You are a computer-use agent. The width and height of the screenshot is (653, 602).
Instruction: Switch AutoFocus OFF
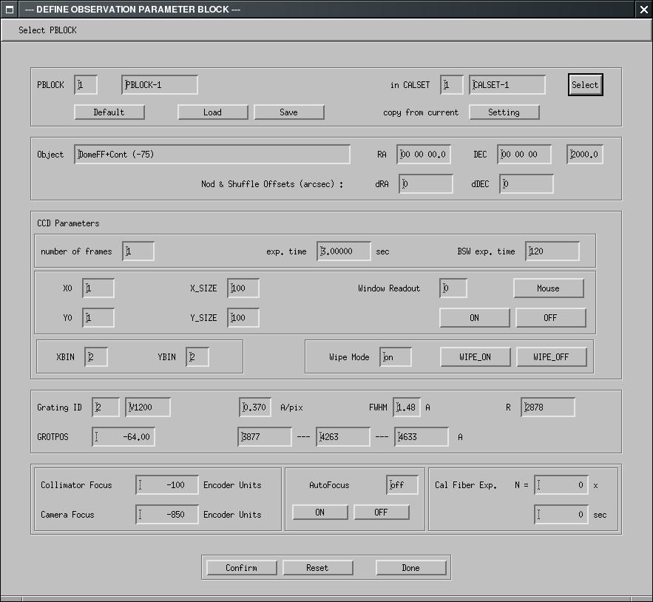[381, 513]
